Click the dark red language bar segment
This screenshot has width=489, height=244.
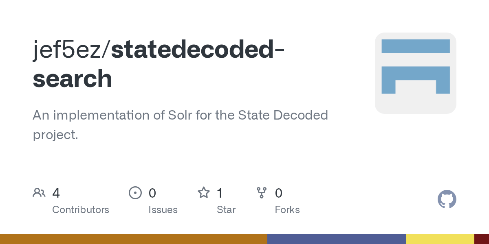pos(482,239)
